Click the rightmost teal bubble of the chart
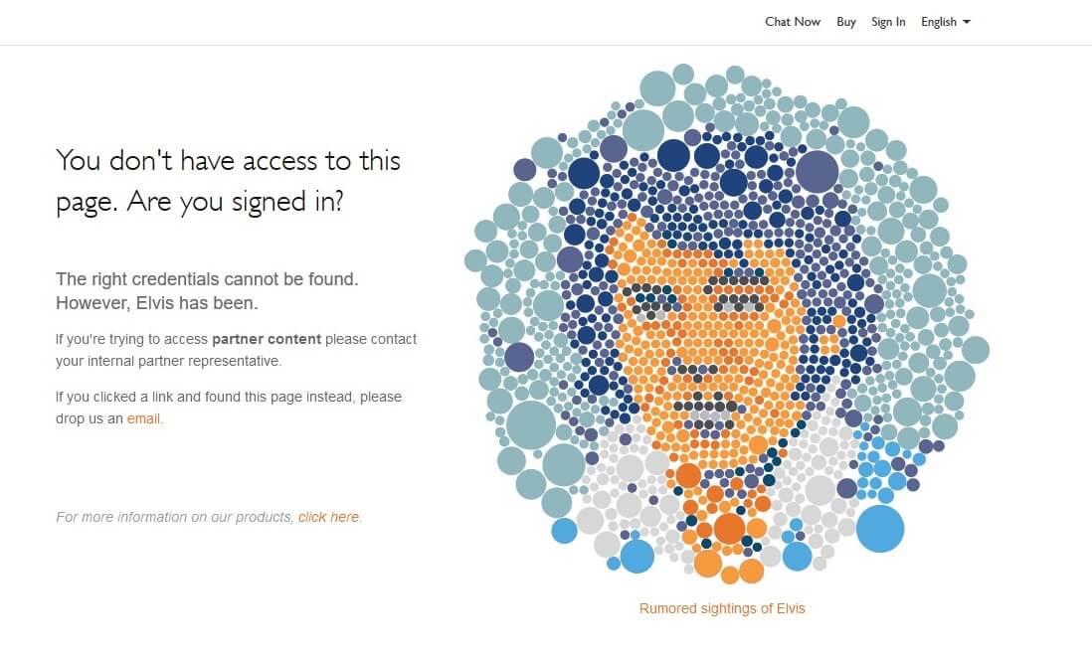The image size is (1092, 659). pyautogui.click(x=976, y=350)
